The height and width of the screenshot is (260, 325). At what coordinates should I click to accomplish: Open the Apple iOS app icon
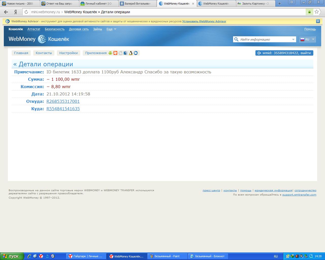click(x=121, y=53)
